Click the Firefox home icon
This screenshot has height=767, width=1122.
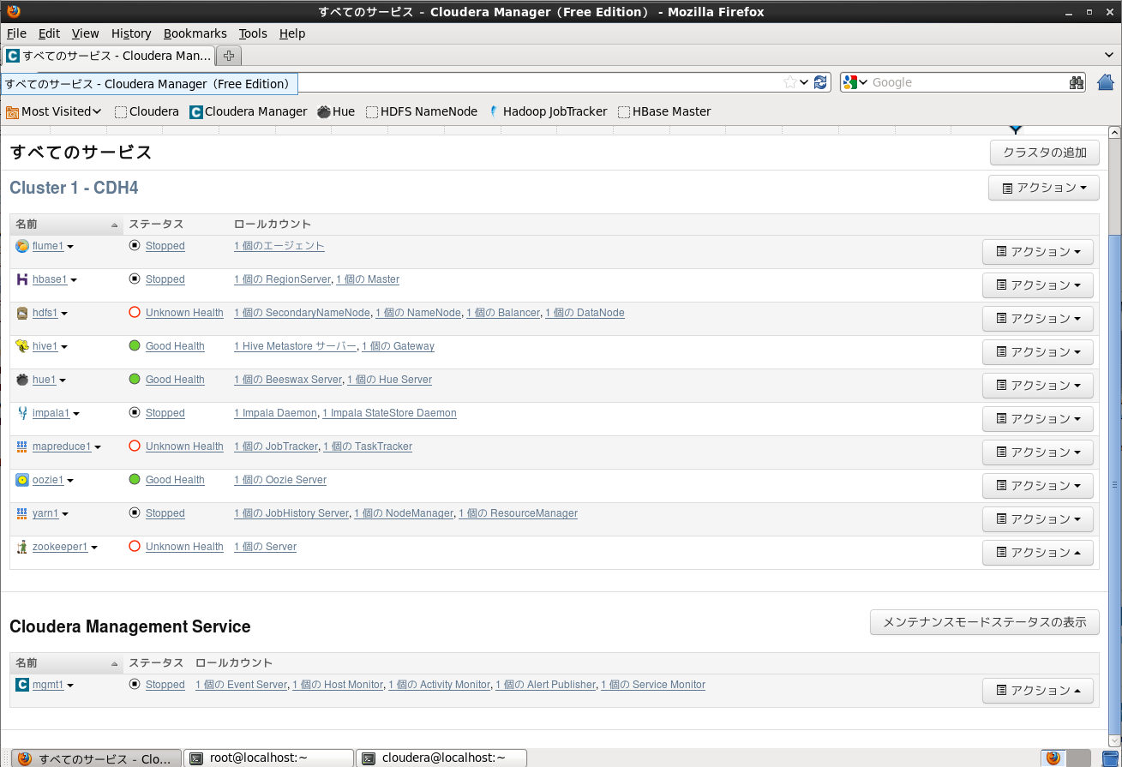click(1106, 82)
